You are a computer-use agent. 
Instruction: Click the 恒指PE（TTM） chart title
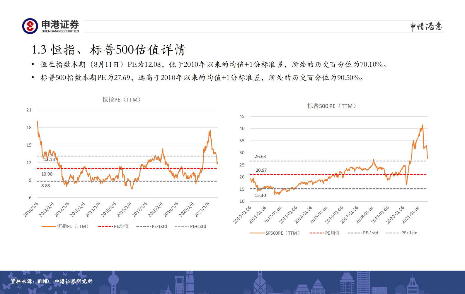pyautogui.click(x=122, y=99)
